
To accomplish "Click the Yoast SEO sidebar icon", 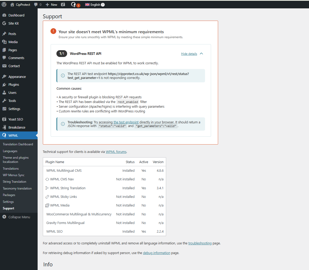I will pos(4,119).
